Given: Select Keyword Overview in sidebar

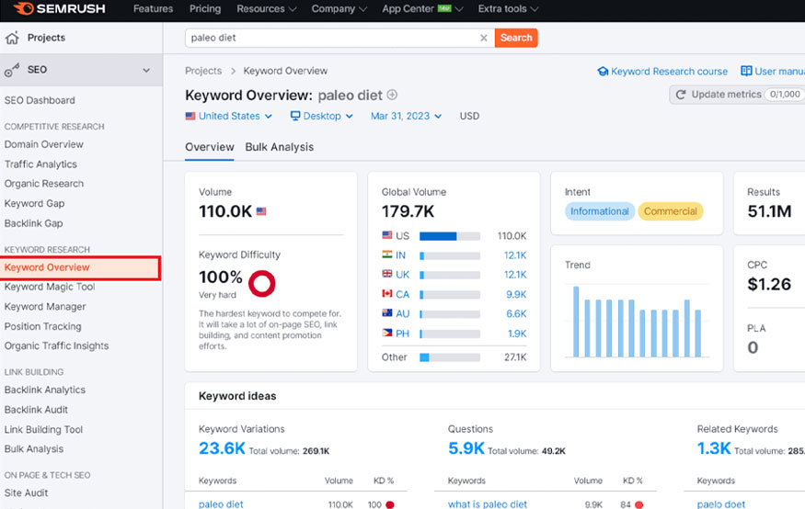Looking at the screenshot, I should point(80,267).
